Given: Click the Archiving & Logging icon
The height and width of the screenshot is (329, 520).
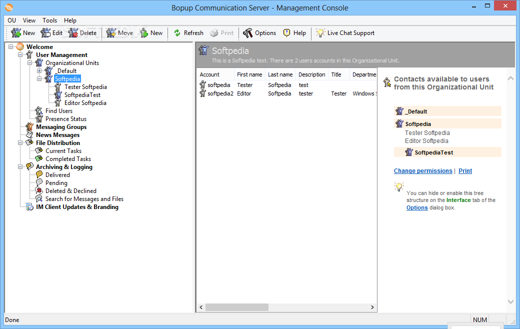Looking at the screenshot, I should tap(29, 166).
